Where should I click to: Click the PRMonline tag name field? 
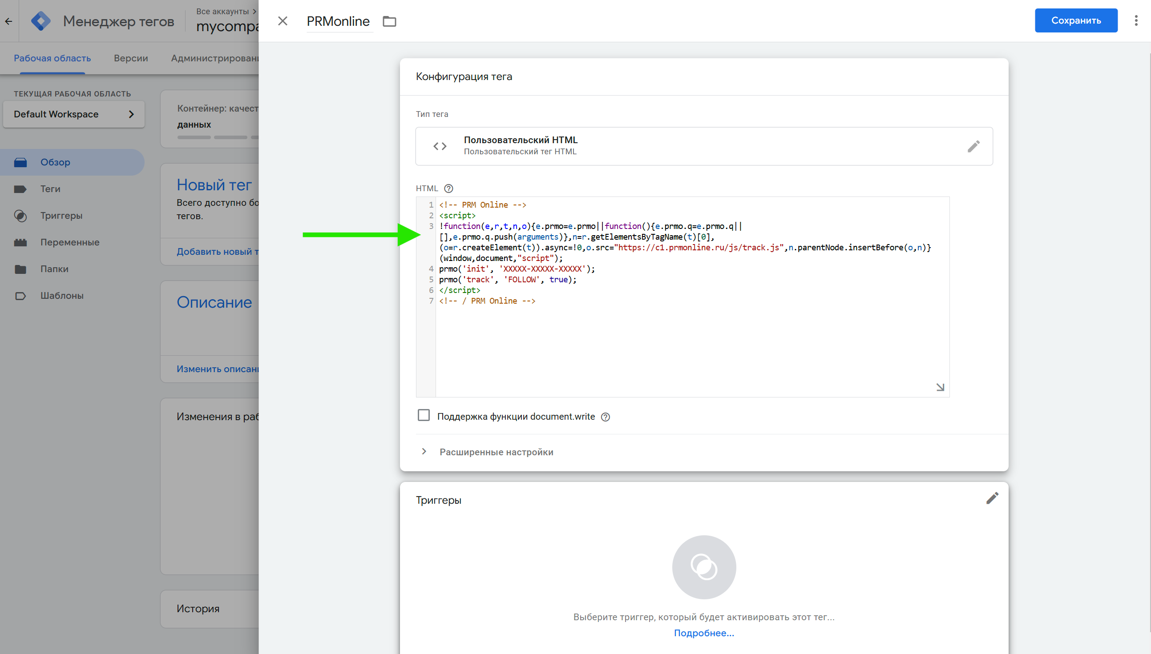coord(338,21)
